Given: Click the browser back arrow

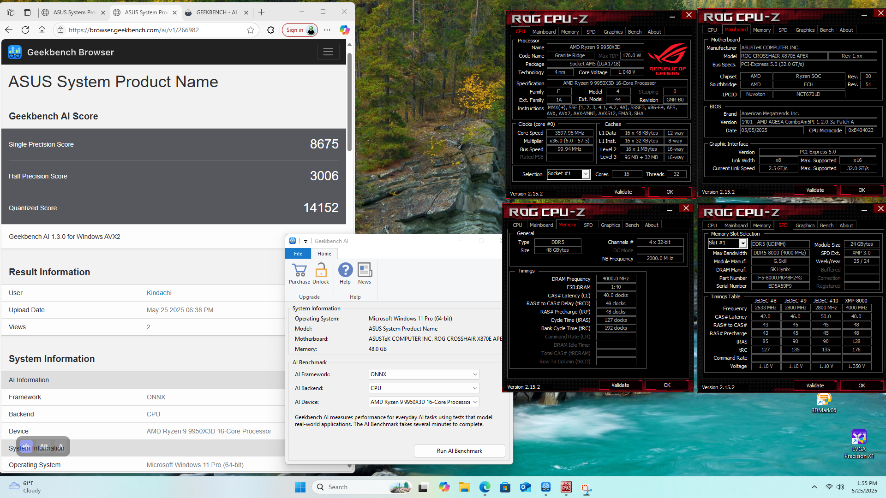Looking at the screenshot, I should [9, 30].
